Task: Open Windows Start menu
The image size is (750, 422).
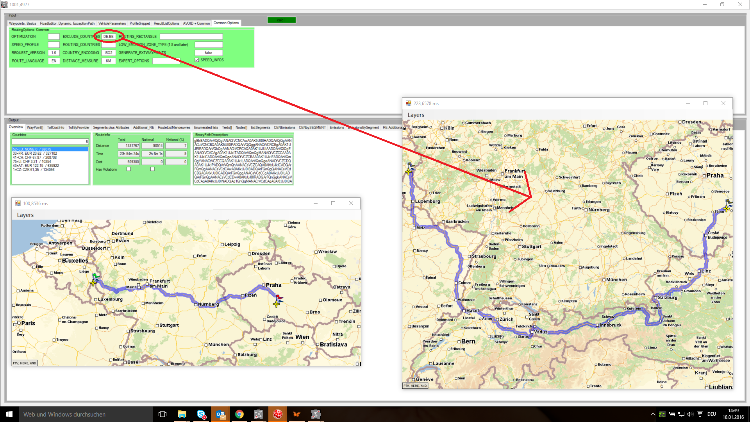Action: coord(9,414)
